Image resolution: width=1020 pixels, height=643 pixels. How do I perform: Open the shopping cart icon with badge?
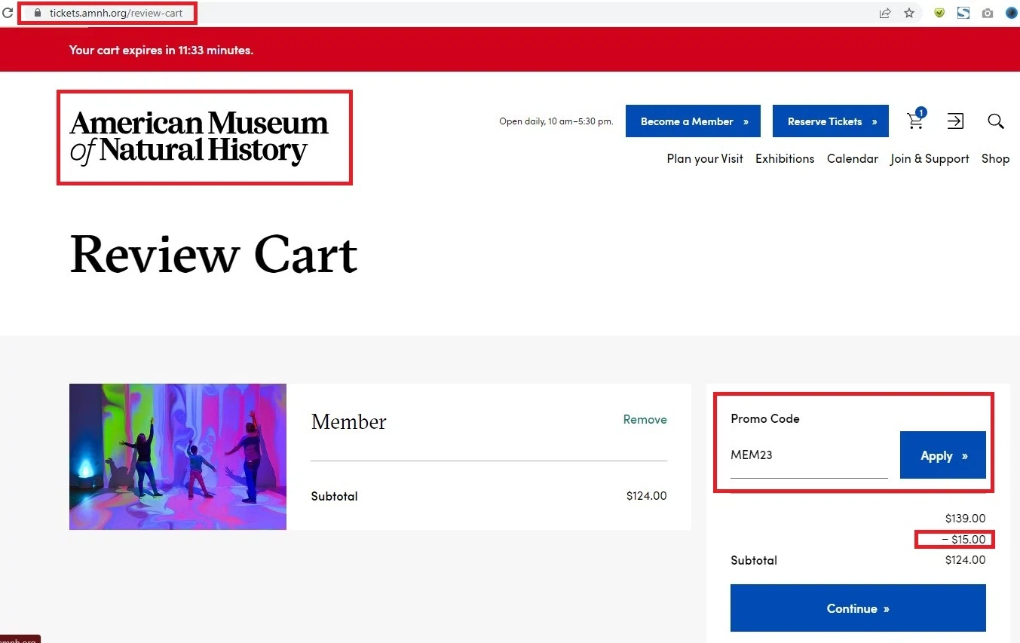[916, 120]
